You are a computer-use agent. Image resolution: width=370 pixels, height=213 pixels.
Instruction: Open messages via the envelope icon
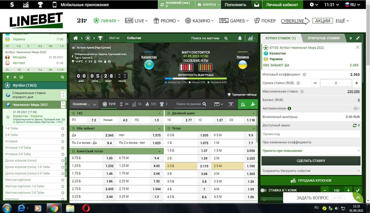coord(257,4)
